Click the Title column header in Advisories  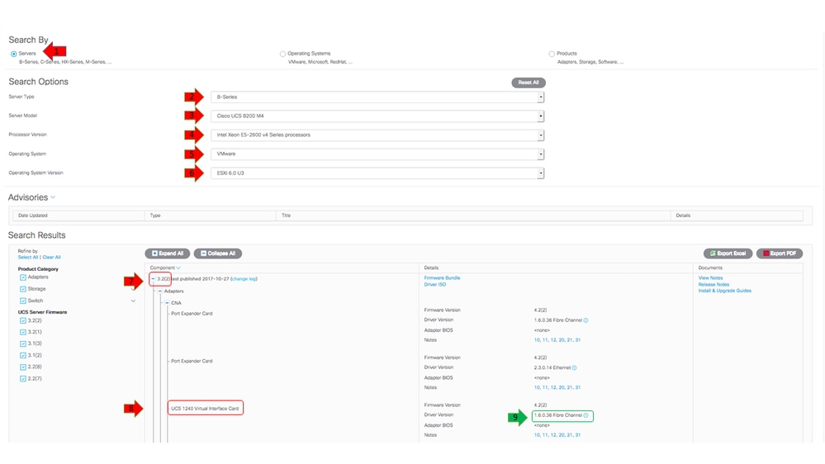[286, 215]
